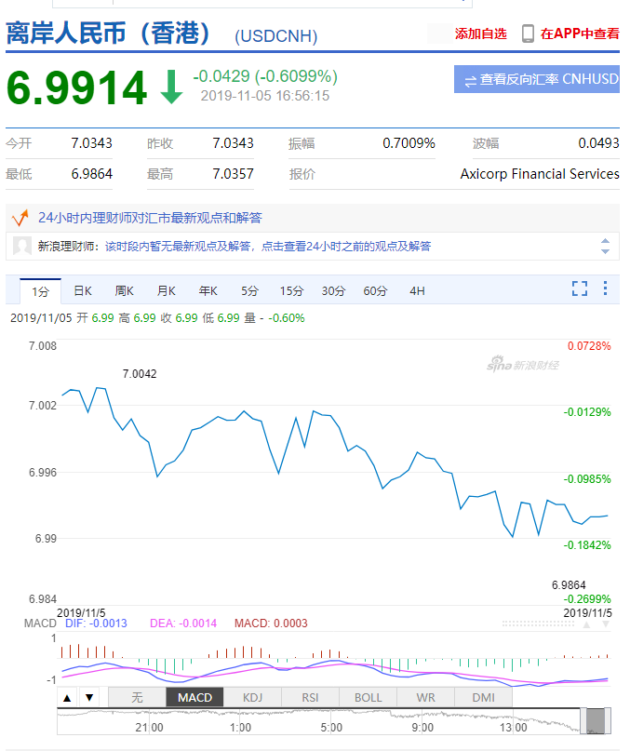Viewport: 630px width, 751px height.
Task: Click the Sina advisor avatar icon
Action: click(x=22, y=246)
